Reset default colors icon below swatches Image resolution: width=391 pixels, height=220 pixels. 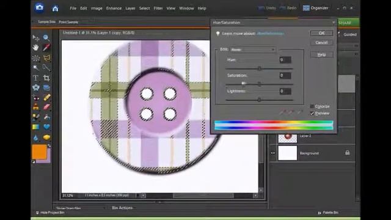34,162
